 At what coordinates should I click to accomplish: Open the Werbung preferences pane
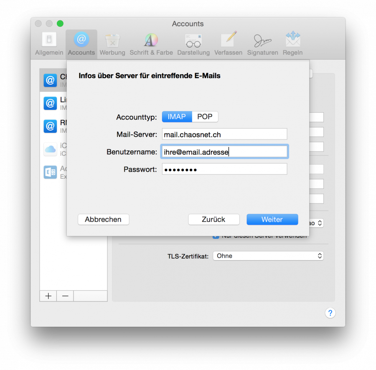112,43
